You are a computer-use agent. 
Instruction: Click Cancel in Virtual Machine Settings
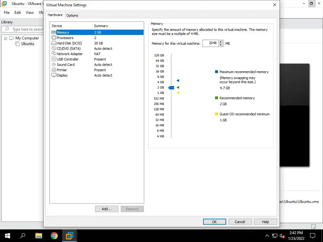coord(240,222)
